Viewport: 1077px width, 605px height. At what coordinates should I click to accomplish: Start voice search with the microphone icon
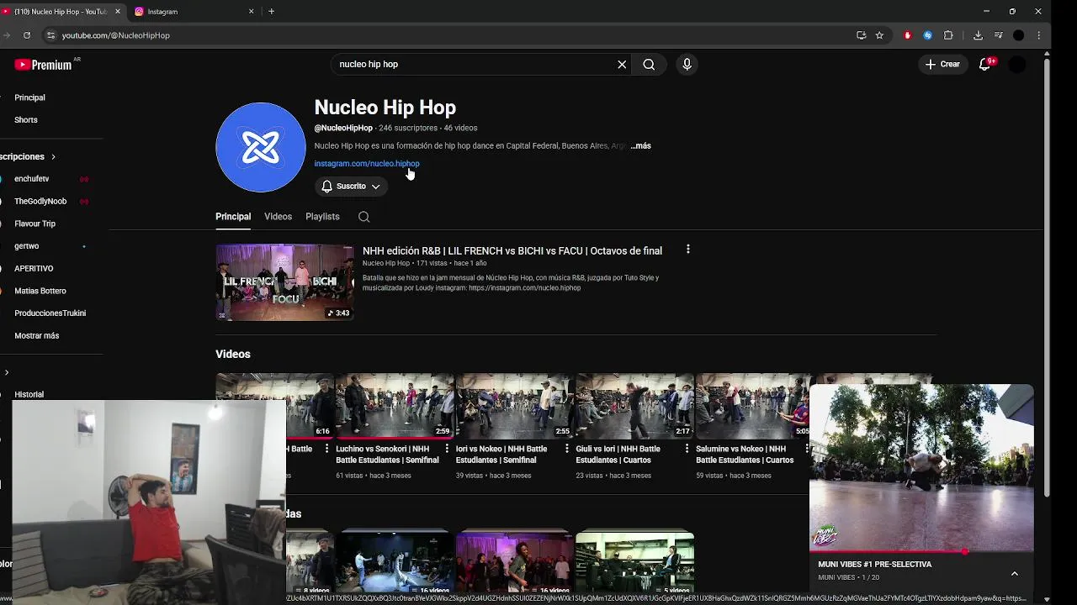(687, 64)
